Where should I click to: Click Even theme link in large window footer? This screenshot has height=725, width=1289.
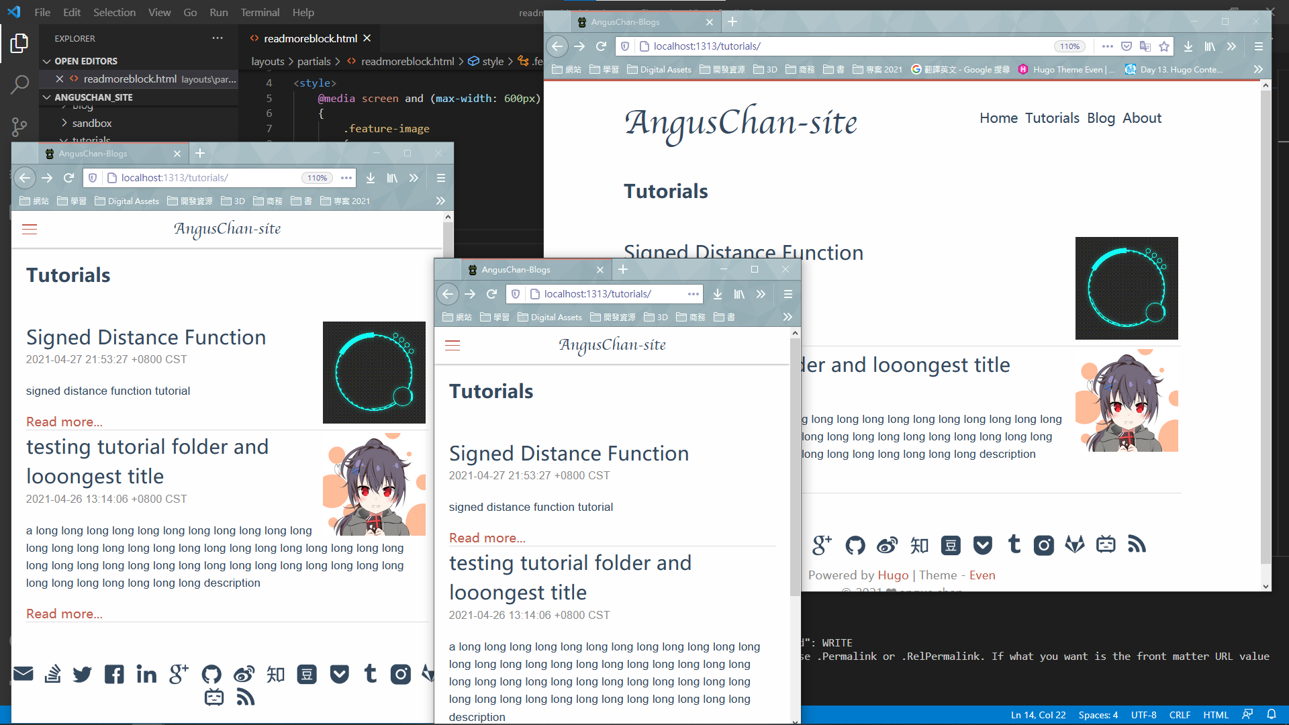point(982,575)
